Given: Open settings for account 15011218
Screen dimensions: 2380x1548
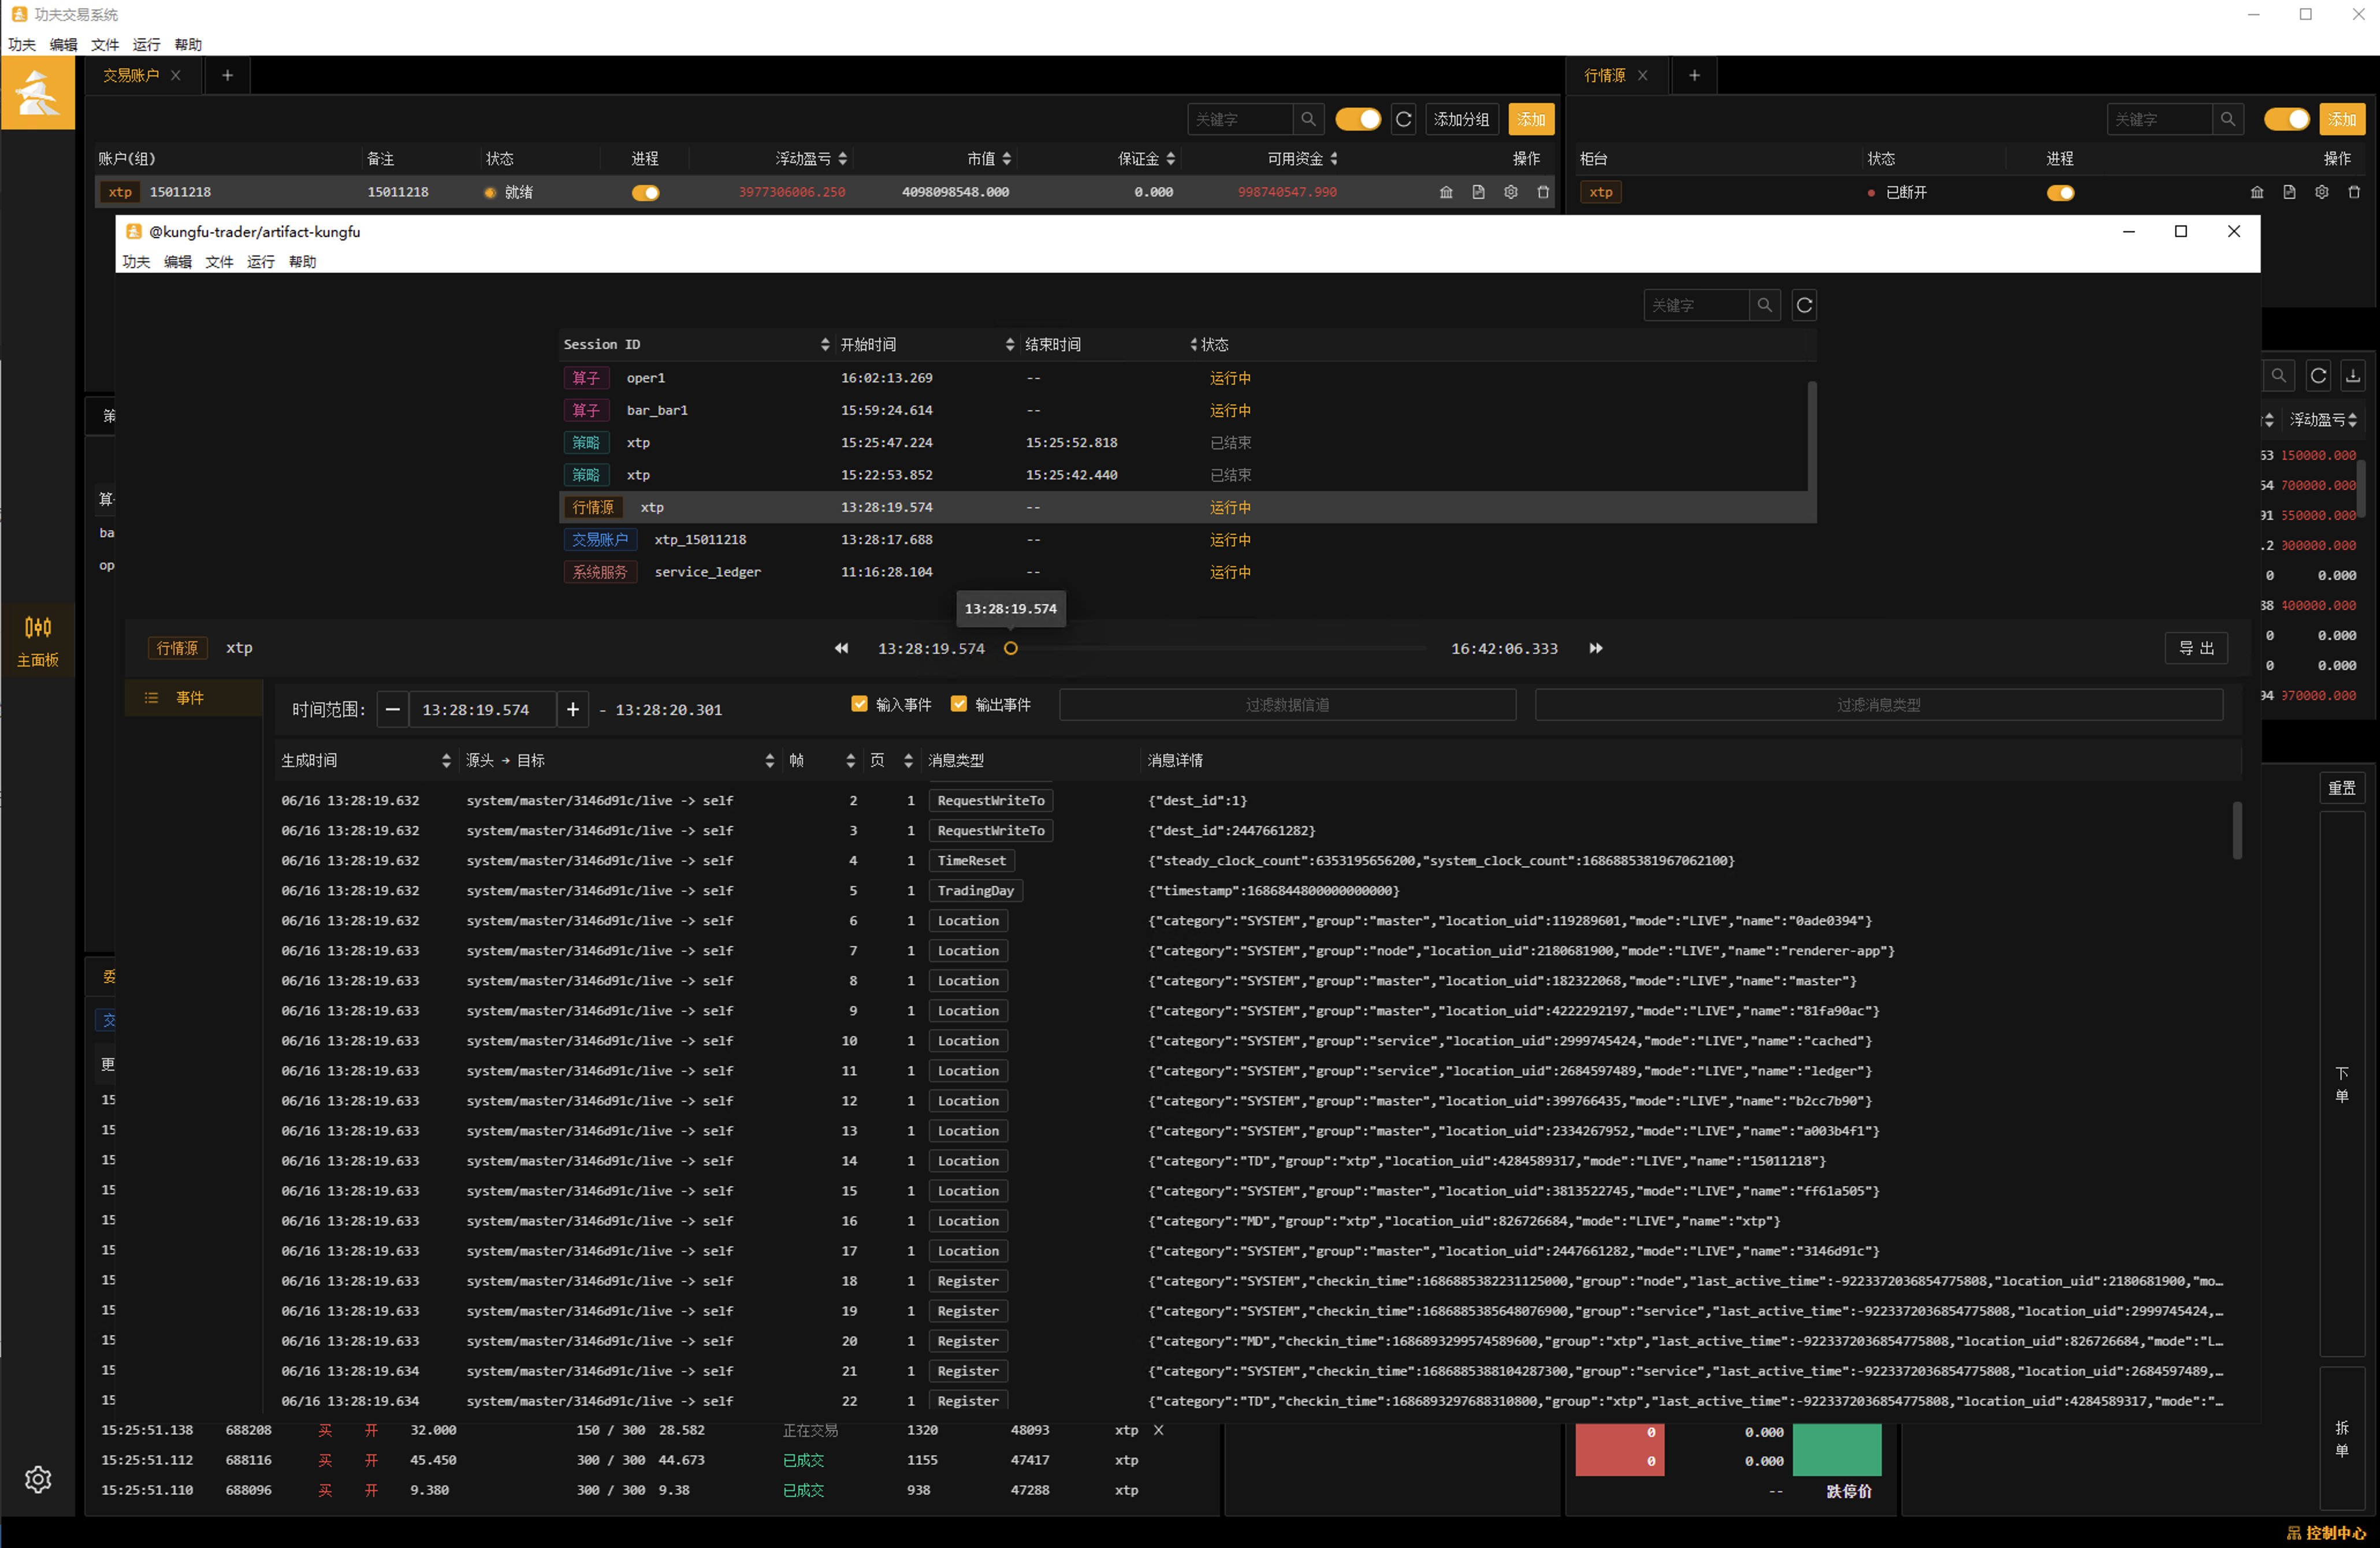Looking at the screenshot, I should tap(1511, 192).
